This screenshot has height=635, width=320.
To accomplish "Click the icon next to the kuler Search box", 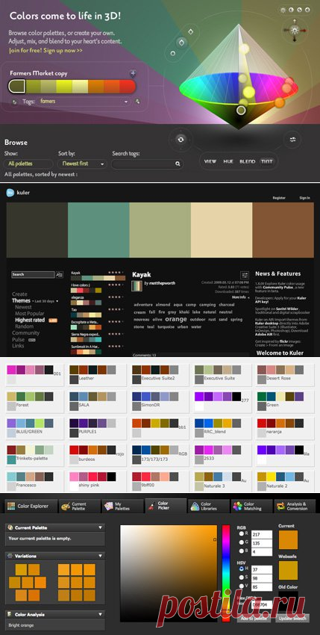I will pyautogui.click(x=60, y=275).
